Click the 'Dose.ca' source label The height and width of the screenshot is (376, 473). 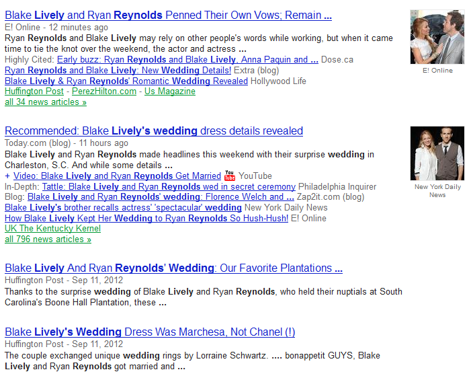337,60
